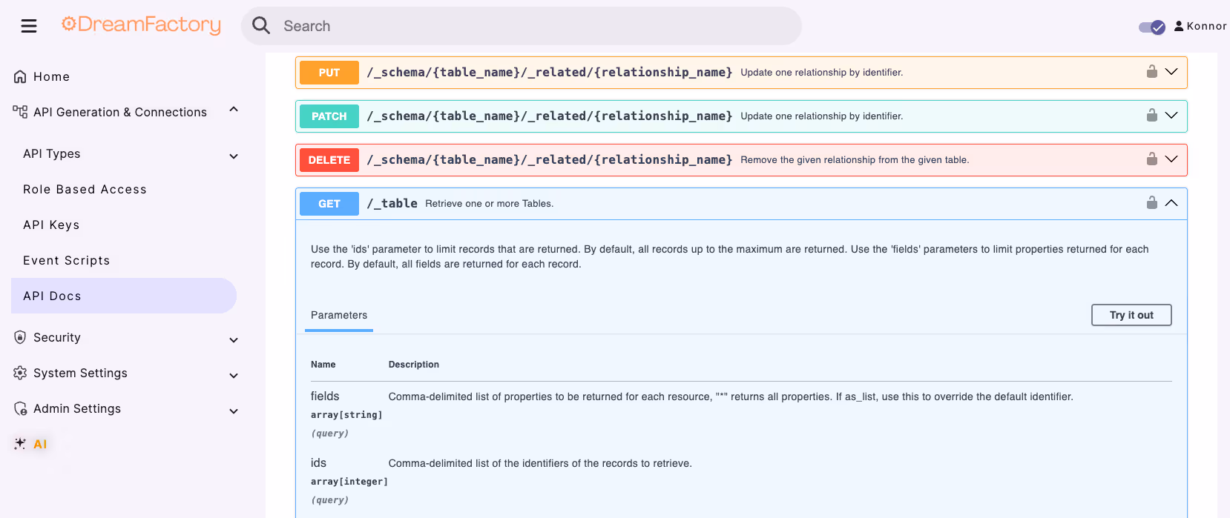Click the search magnifier icon
The width and height of the screenshot is (1230, 518).
[x=261, y=26]
